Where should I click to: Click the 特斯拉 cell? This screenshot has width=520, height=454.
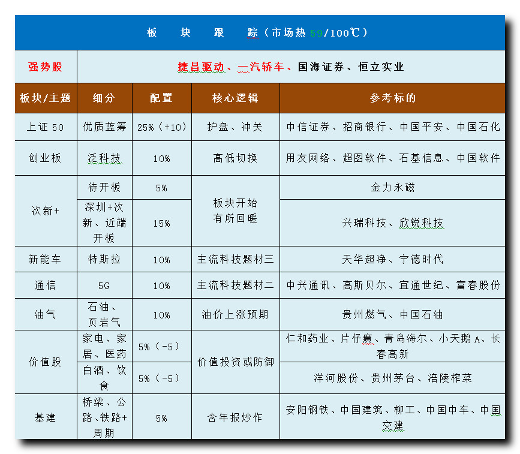(x=104, y=259)
